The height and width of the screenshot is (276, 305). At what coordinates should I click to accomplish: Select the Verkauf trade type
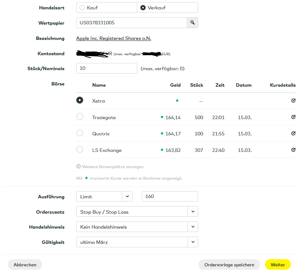point(143,8)
